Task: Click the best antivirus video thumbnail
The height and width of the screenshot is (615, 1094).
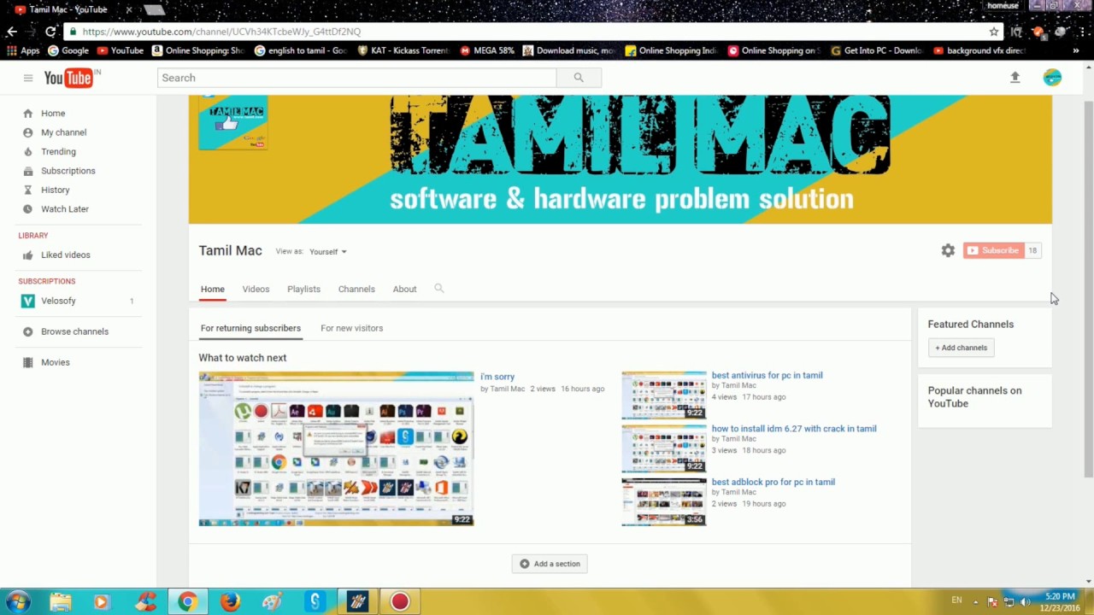Action: pyautogui.click(x=664, y=395)
